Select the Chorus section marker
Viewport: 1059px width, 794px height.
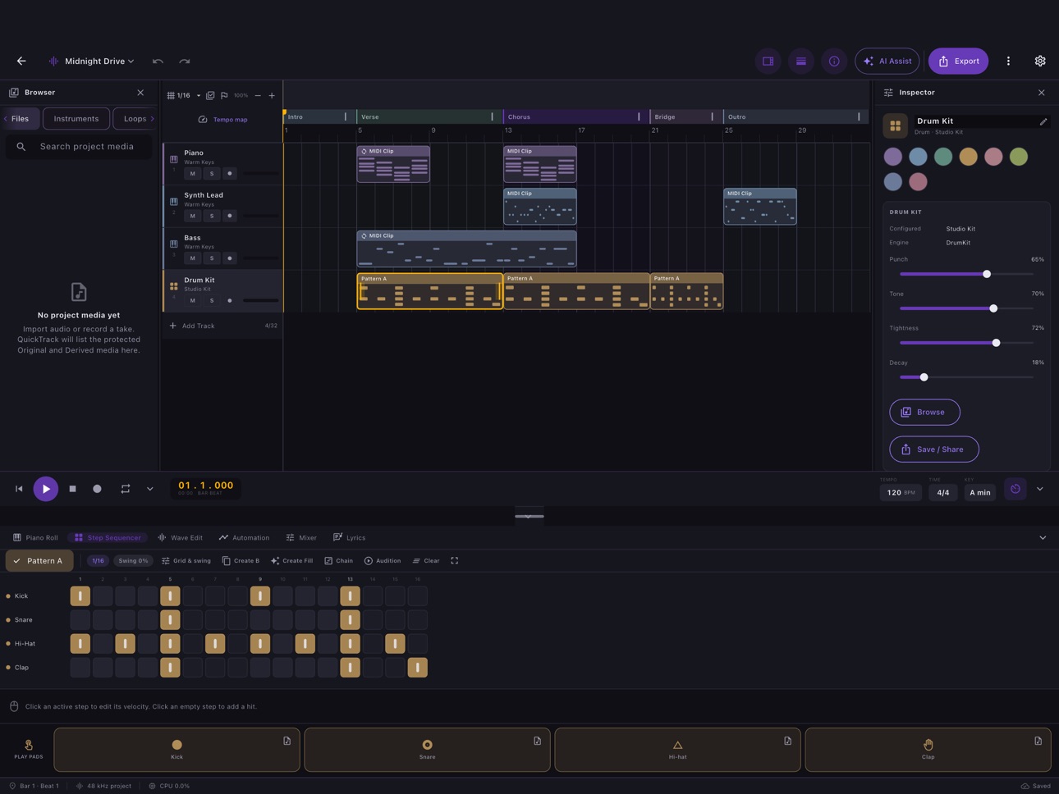coord(576,116)
